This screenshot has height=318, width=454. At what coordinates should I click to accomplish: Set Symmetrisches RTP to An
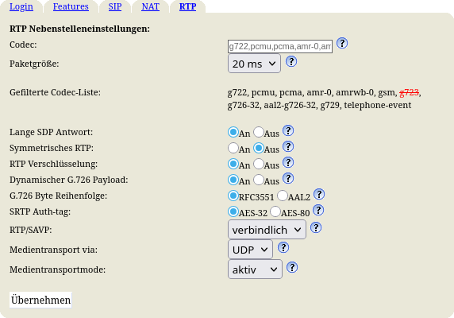[233, 148]
